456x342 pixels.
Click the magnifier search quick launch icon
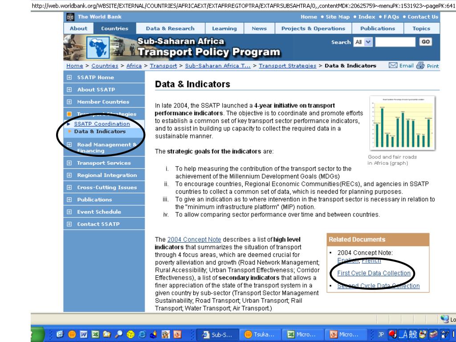pyautogui.click(x=118, y=334)
